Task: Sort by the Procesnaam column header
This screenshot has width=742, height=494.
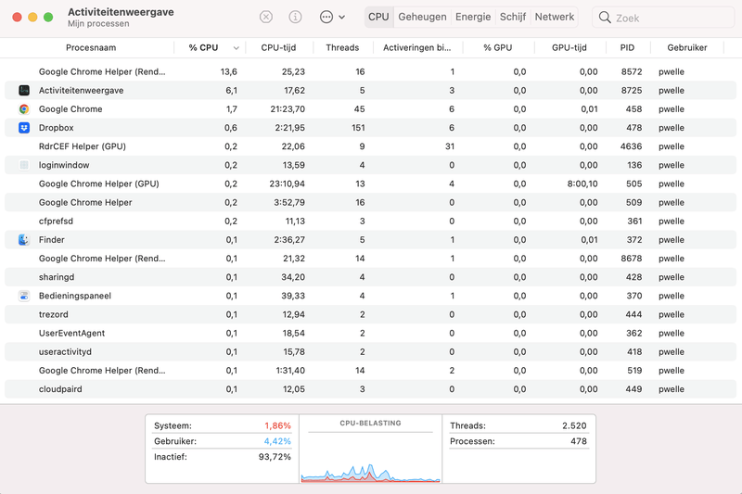Action: pos(91,48)
